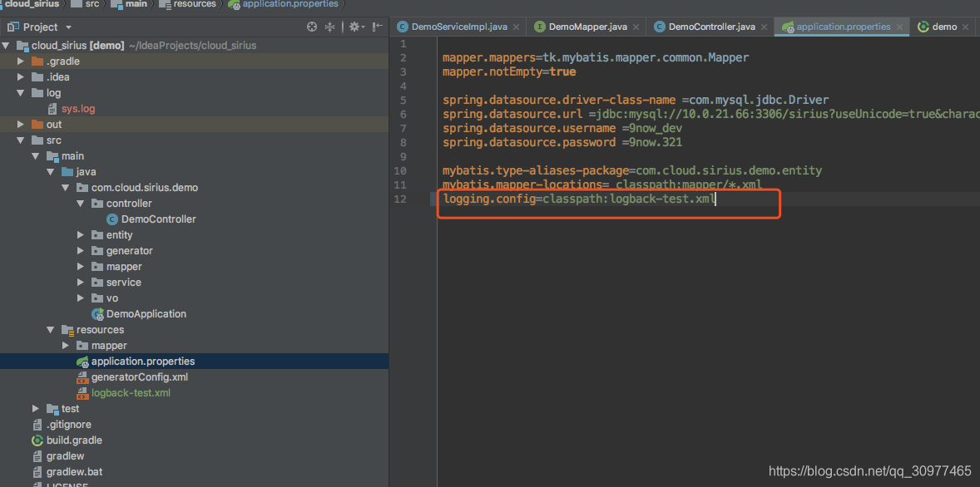Screen dimensions: 980x487
Task: Select logback-test.xml file
Action: click(131, 393)
